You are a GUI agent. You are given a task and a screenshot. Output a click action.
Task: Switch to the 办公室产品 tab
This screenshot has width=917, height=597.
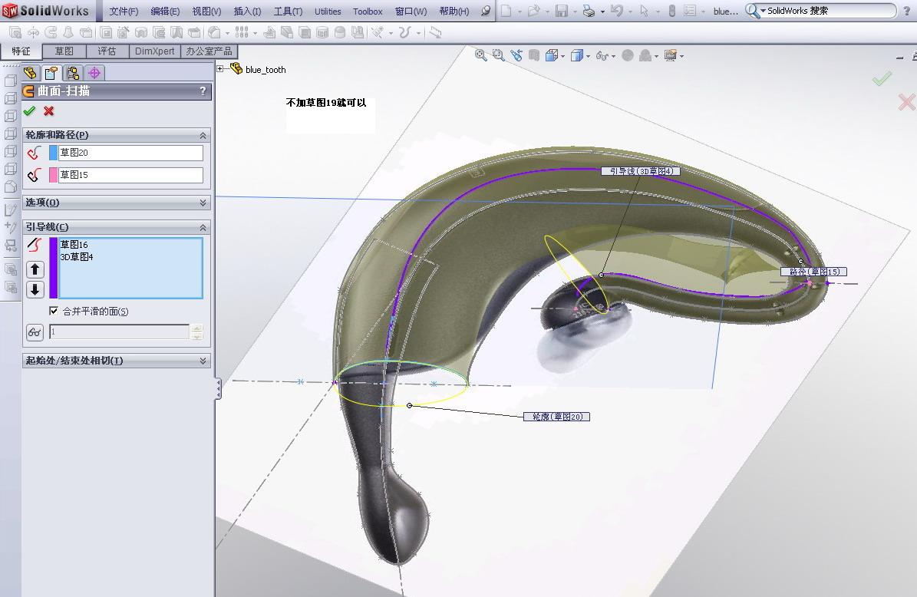[209, 51]
